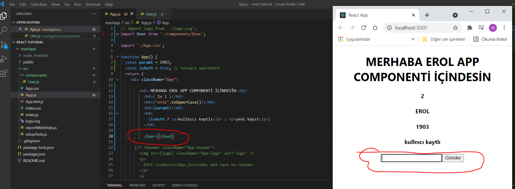Toggle breakpoint on line 2
Screen dimensions: 515x189
[103, 34]
